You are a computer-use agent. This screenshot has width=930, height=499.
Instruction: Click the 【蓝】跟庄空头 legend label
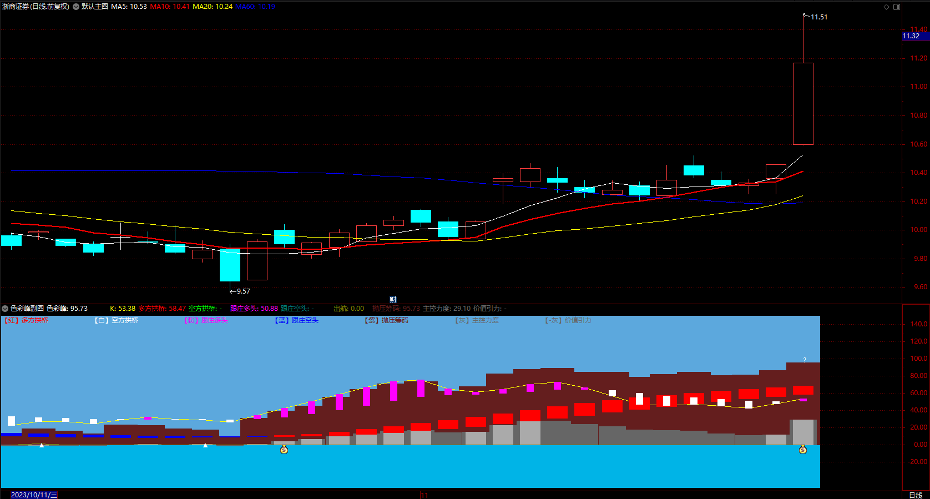tap(296, 320)
